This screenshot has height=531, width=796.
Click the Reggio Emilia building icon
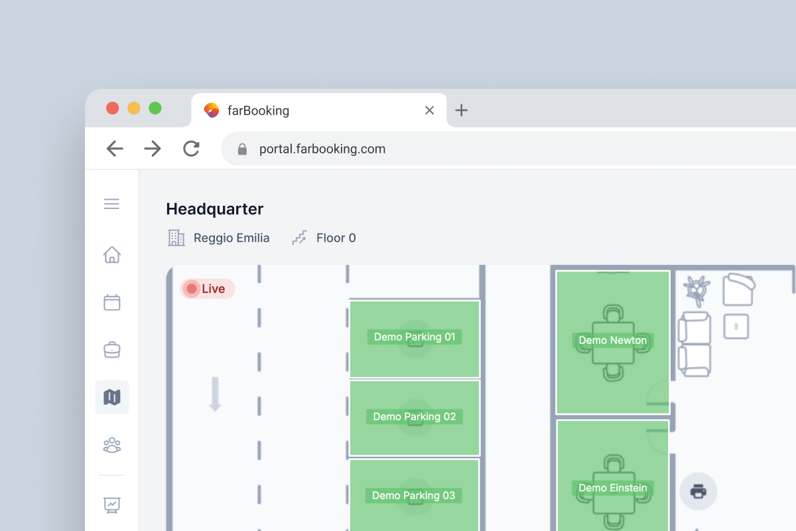click(176, 238)
